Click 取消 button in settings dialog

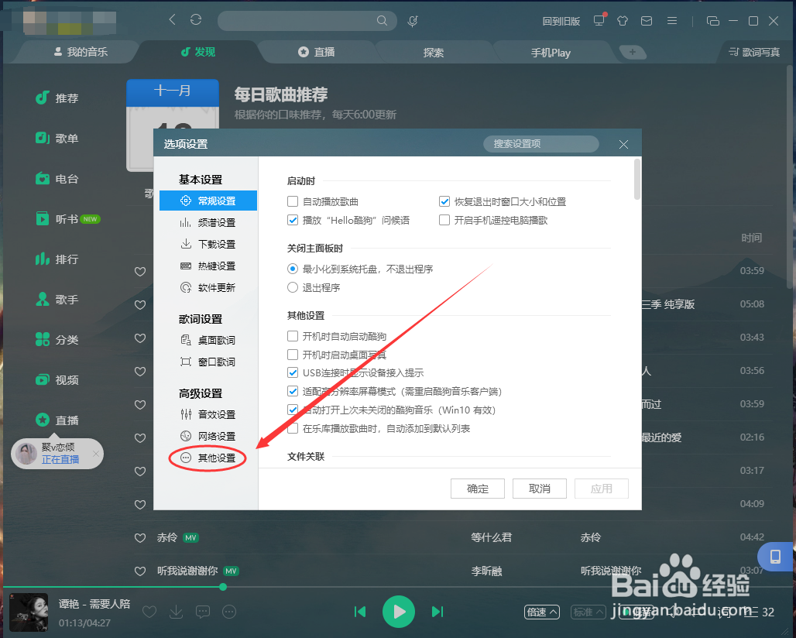click(540, 489)
